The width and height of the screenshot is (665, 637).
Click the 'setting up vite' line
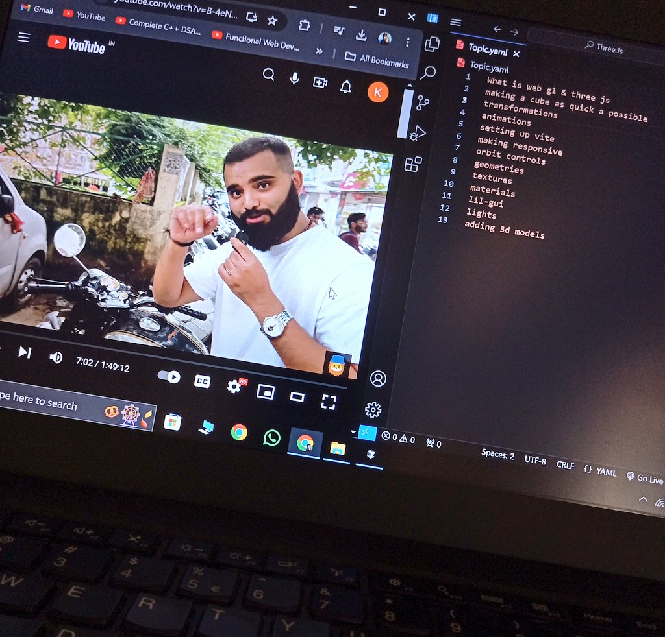click(516, 132)
